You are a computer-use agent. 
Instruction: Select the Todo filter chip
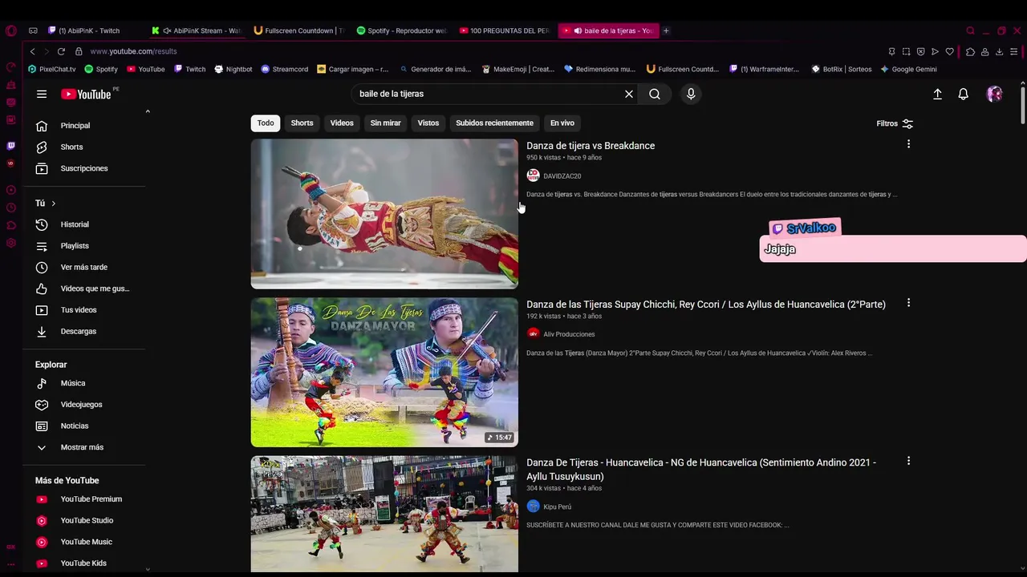pos(266,123)
